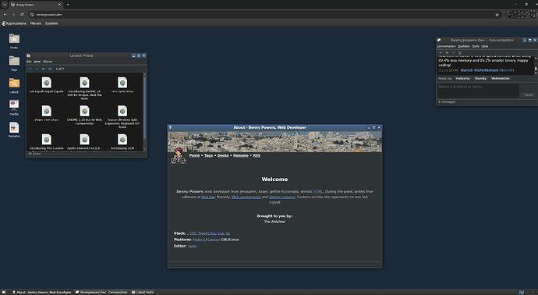The height and width of the screenshot is (295, 538).
Task: Switch to Conversation window from bottom taskbar
Action: click(x=101, y=292)
